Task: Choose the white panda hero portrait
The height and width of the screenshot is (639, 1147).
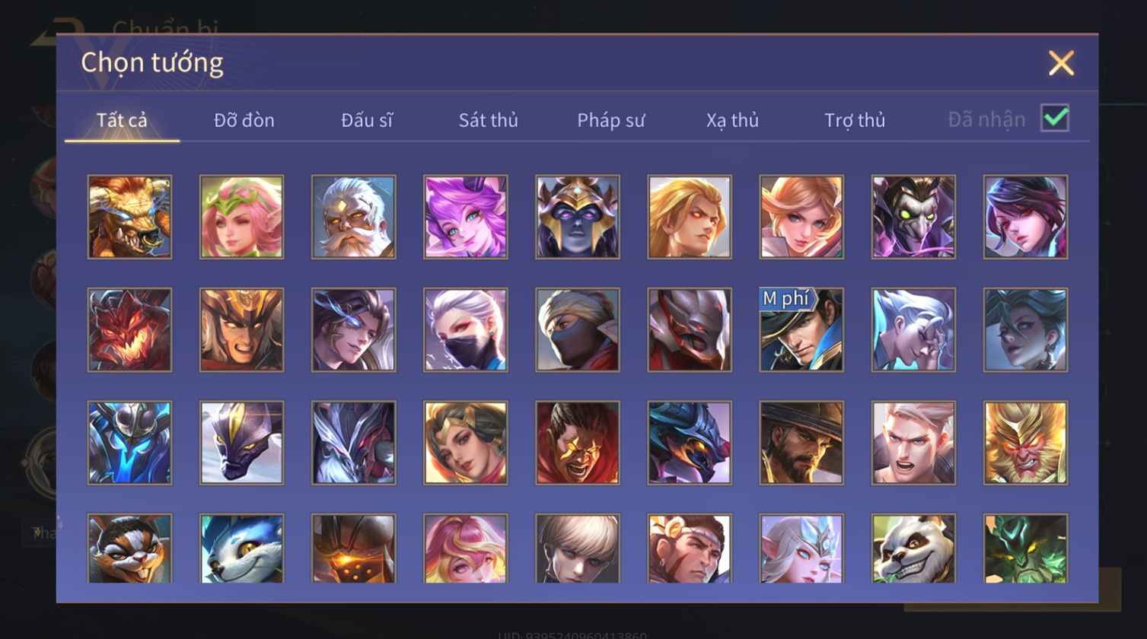Action: (913, 548)
